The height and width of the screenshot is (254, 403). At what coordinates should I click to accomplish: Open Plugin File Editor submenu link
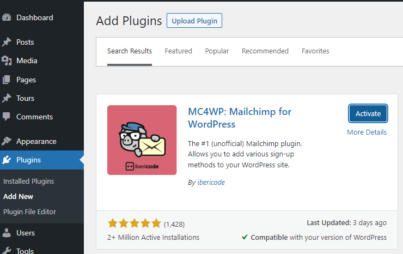[29, 211]
